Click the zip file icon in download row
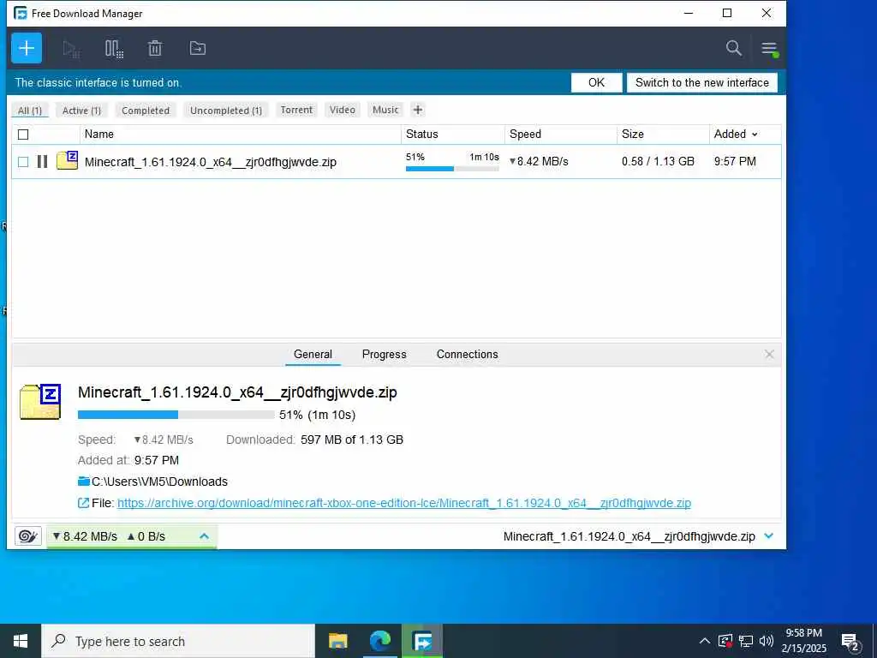 pyautogui.click(x=67, y=160)
